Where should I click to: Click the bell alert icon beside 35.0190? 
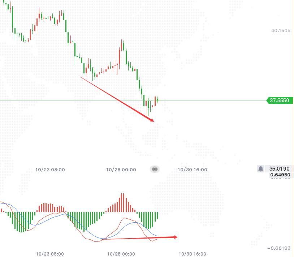pyautogui.click(x=261, y=169)
